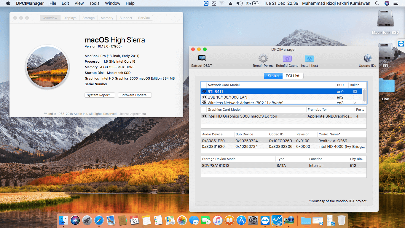Open Photos app in the dock
Screen dimensions: 405x228
182,220
